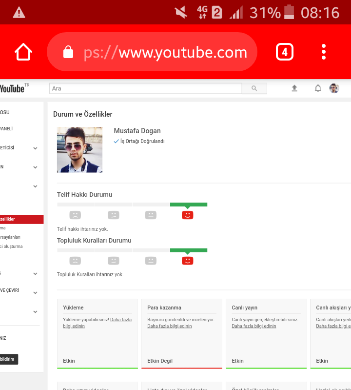Click neutral gray face under Topluluk Kuralları
Image resolution: width=351 pixels, height=390 pixels.
pyautogui.click(x=151, y=261)
